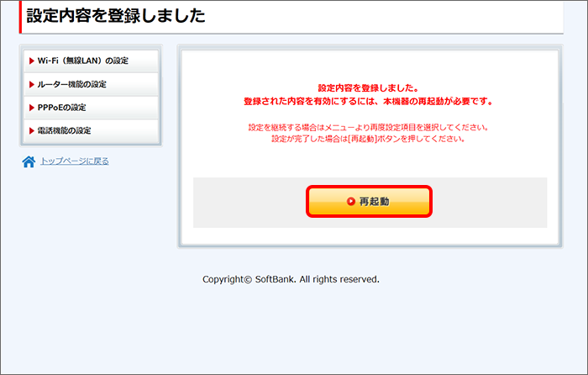Select the Copyright© SoftBank footer text
The height and width of the screenshot is (375, 588).
[291, 279]
